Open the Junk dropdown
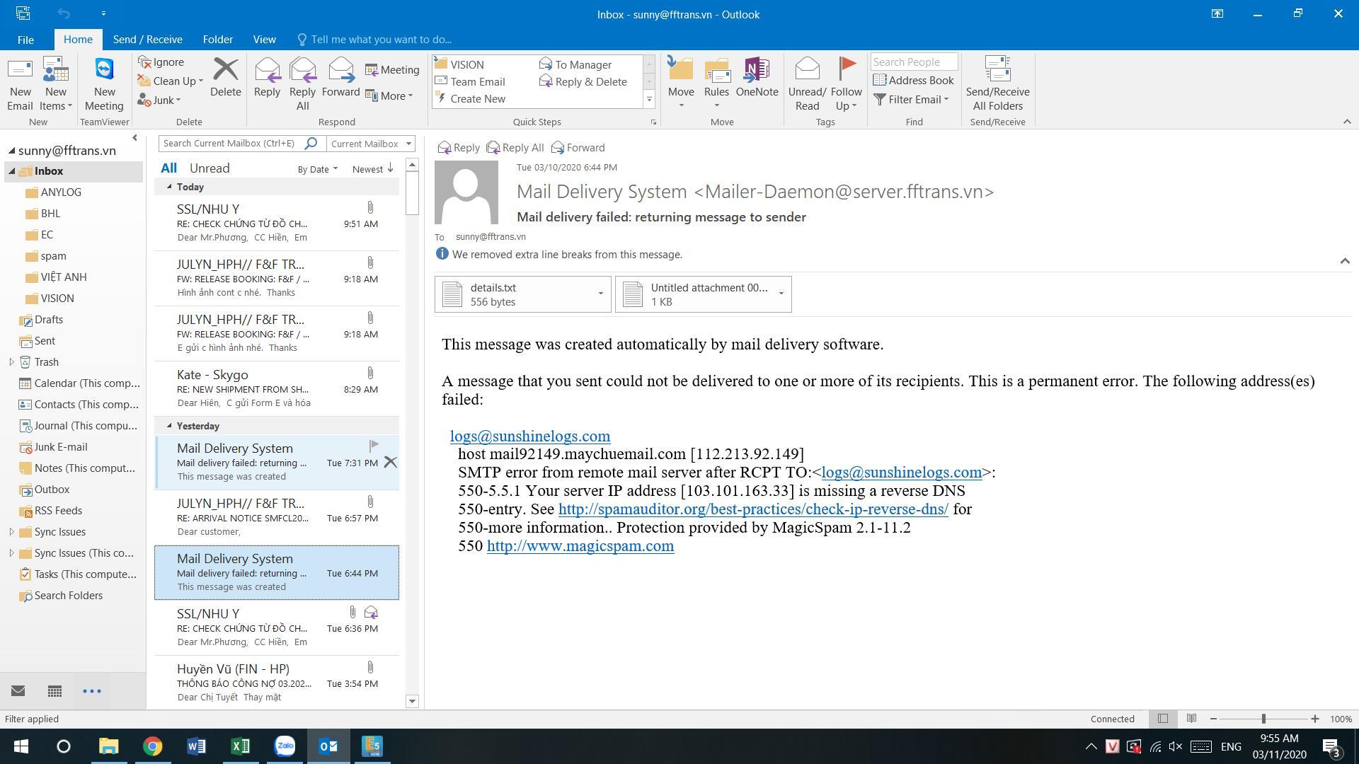Image resolution: width=1359 pixels, height=764 pixels. tap(160, 100)
